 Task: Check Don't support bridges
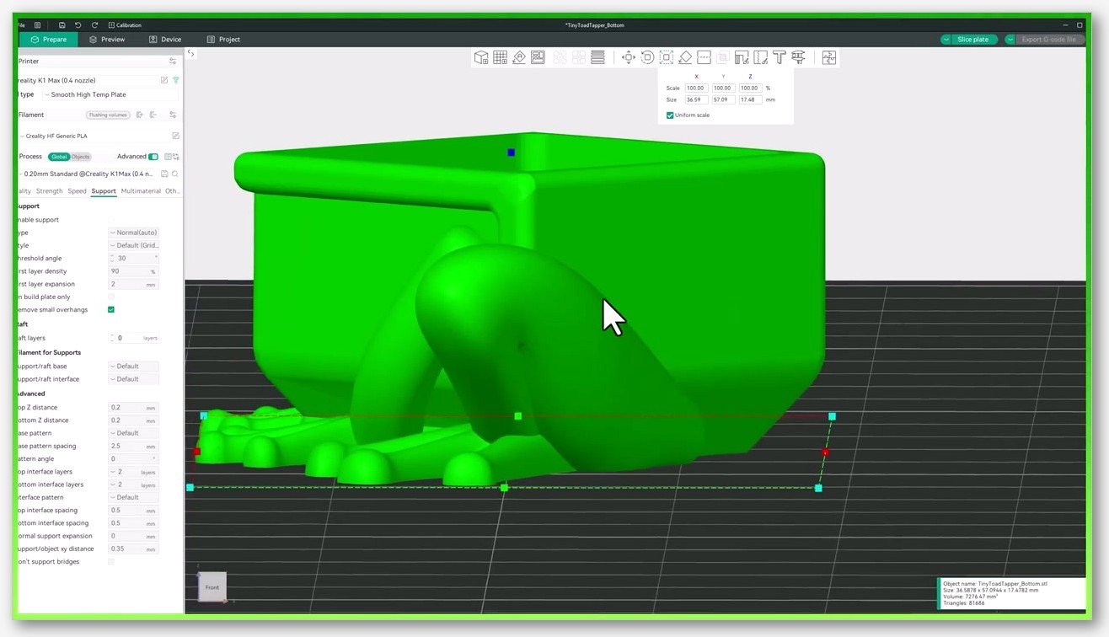tap(111, 561)
